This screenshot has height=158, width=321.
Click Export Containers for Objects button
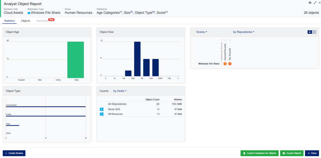(x=260, y=153)
